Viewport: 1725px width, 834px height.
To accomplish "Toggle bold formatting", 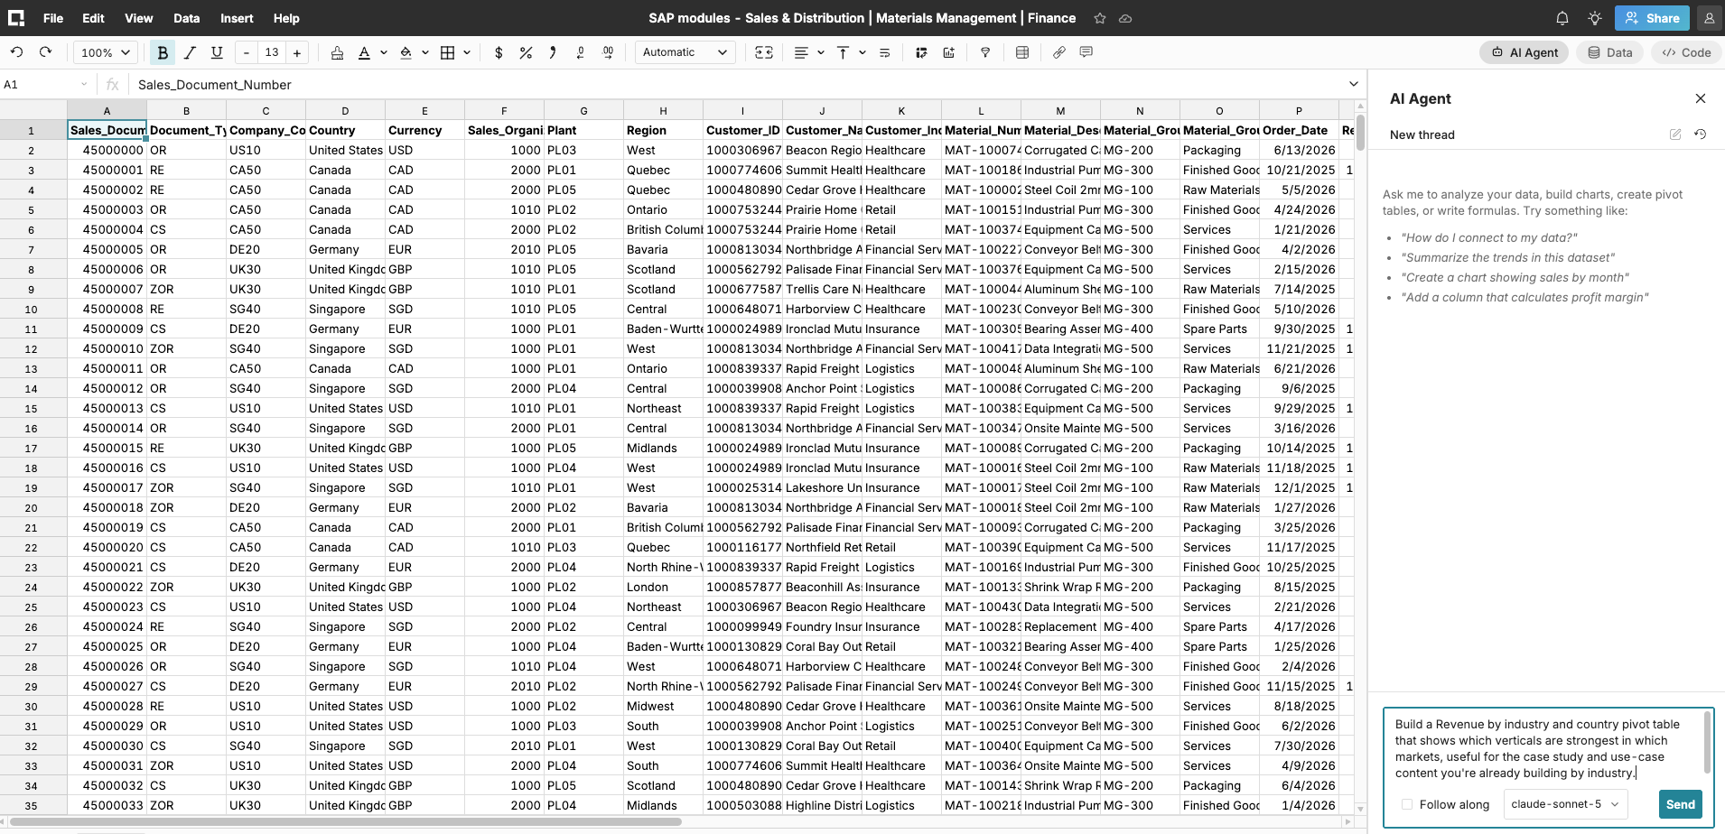I will 163,52.
